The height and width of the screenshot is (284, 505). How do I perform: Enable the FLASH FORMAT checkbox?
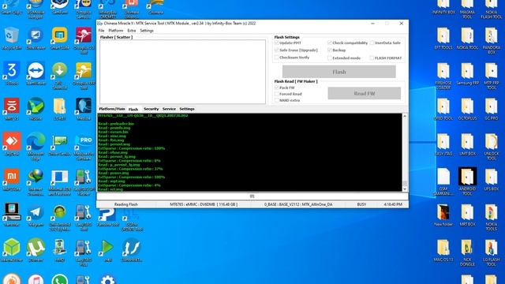(x=372, y=58)
